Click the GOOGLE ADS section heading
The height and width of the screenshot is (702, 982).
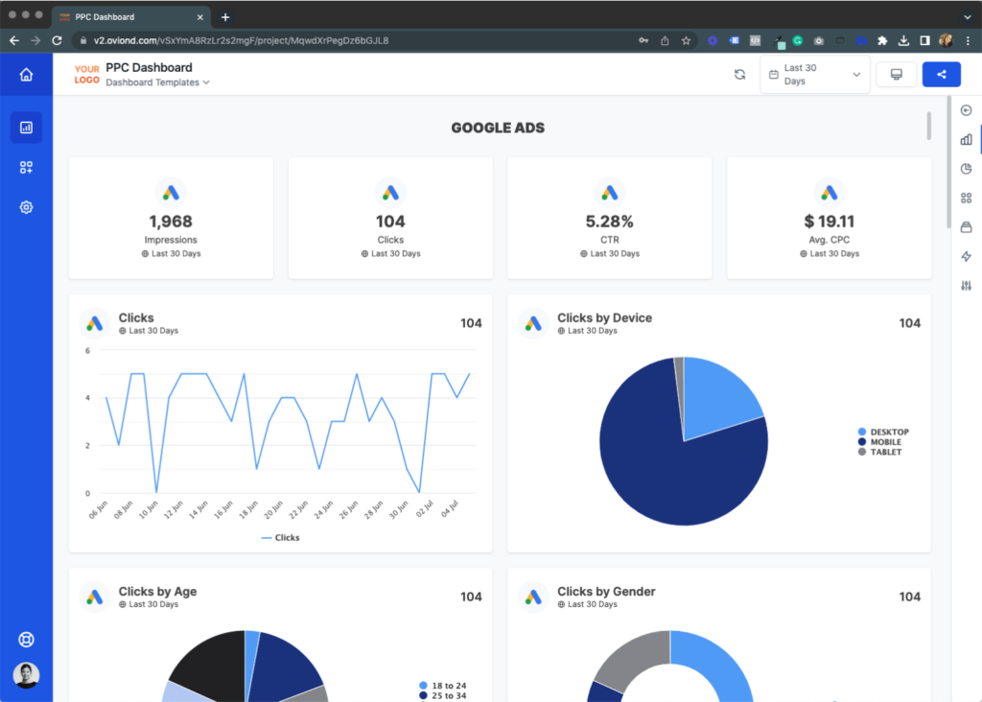[498, 128]
